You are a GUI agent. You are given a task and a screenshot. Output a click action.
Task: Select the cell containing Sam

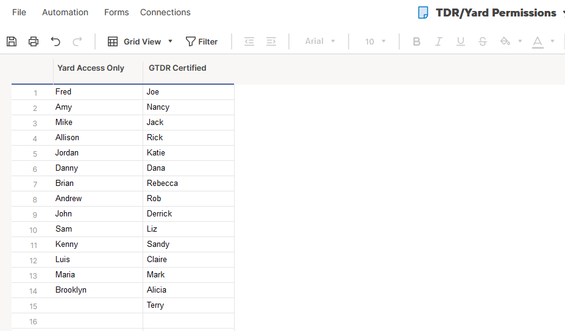point(98,229)
